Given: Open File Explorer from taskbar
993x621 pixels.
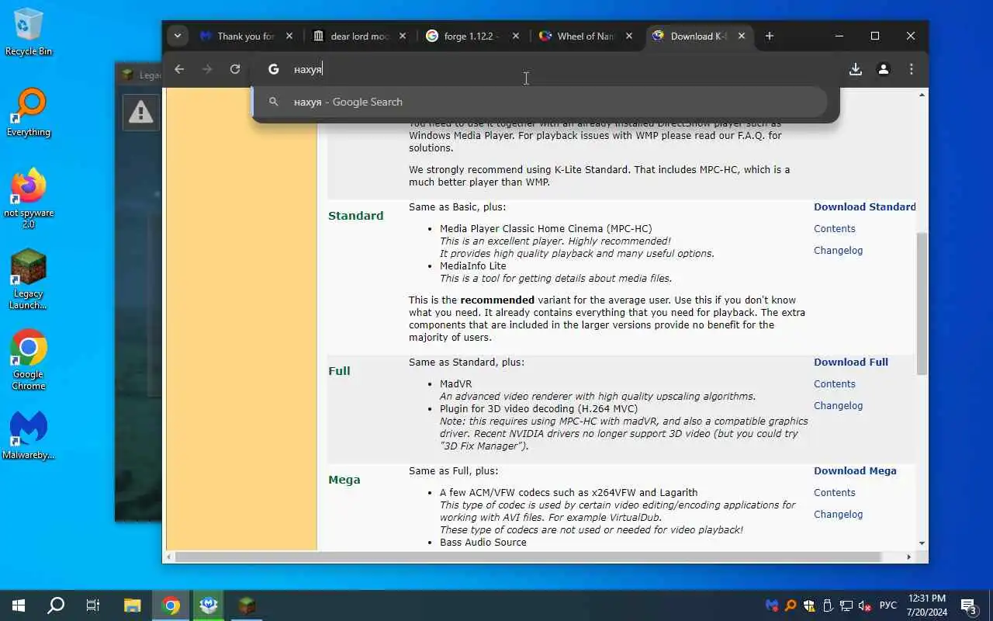Looking at the screenshot, I should 133,605.
